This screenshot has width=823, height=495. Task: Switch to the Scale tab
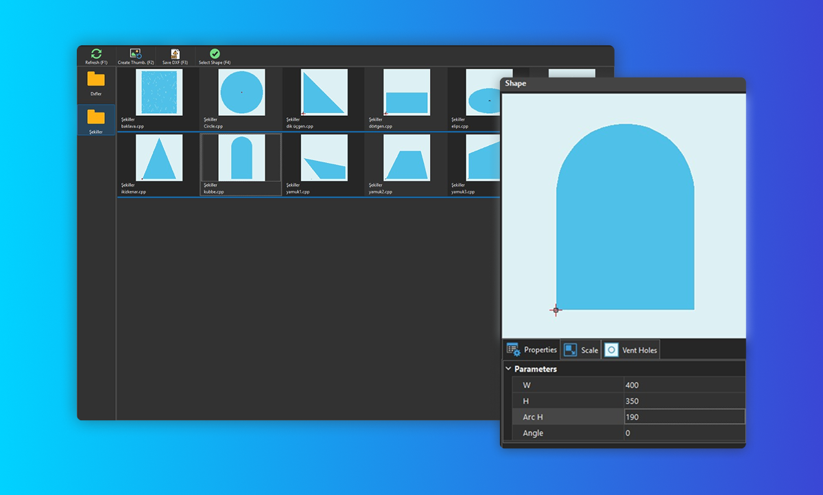581,350
